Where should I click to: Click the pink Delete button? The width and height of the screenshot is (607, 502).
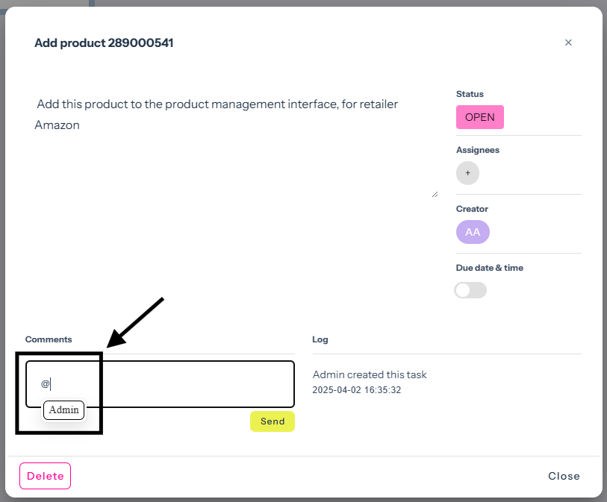click(45, 476)
